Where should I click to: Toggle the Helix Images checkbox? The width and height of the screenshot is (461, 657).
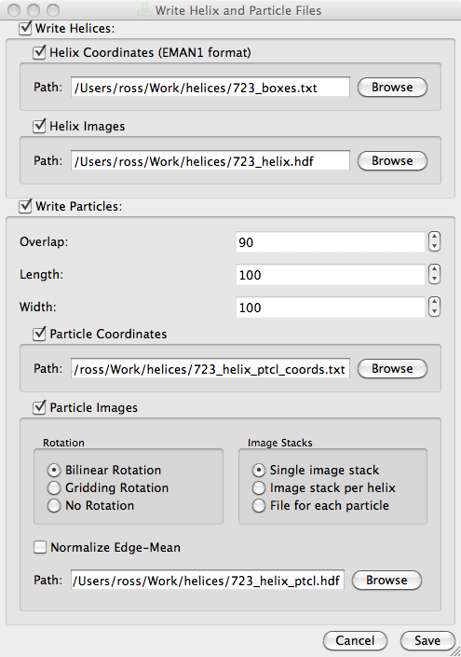[39, 126]
